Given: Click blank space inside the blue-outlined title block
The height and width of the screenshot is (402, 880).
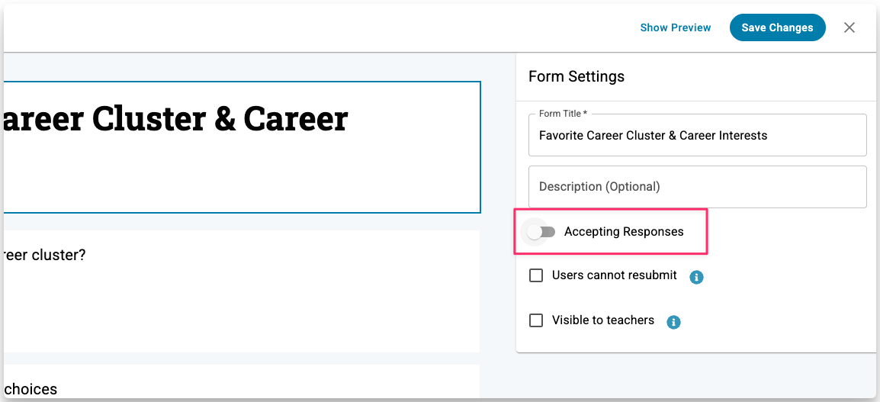Looking at the screenshot, I should (x=244, y=179).
